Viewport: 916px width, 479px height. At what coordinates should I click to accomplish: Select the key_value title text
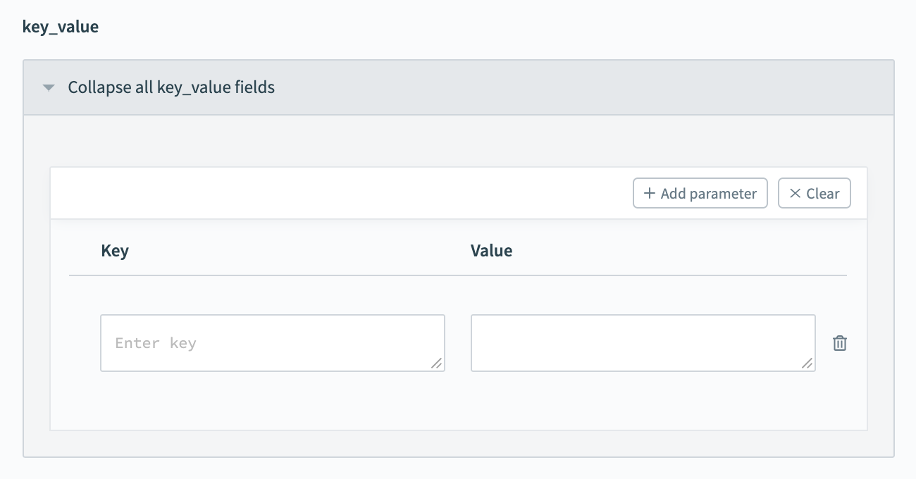(61, 26)
